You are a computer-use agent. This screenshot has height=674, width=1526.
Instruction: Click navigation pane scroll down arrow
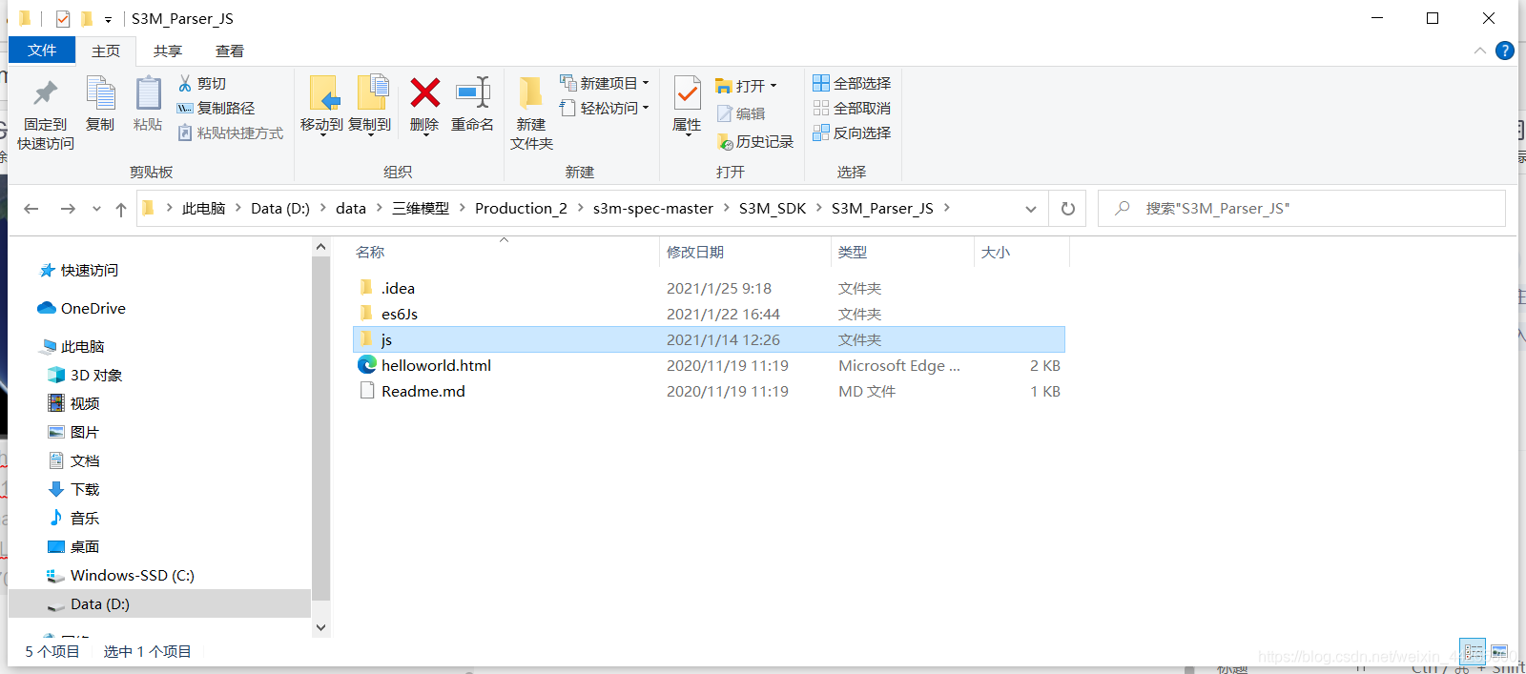320,627
